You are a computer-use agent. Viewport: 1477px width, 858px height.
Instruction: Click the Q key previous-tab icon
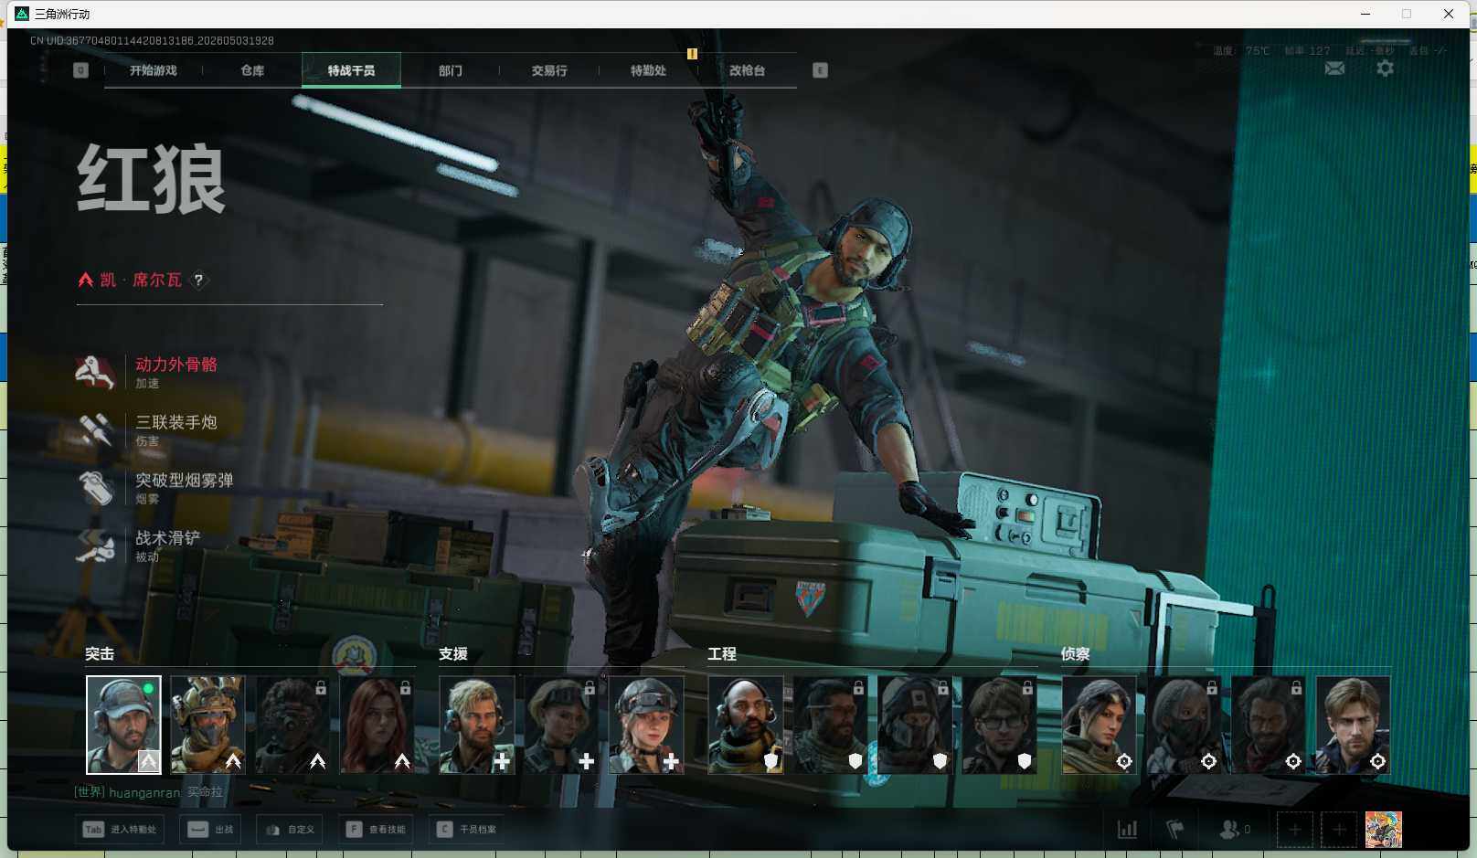pos(80,70)
